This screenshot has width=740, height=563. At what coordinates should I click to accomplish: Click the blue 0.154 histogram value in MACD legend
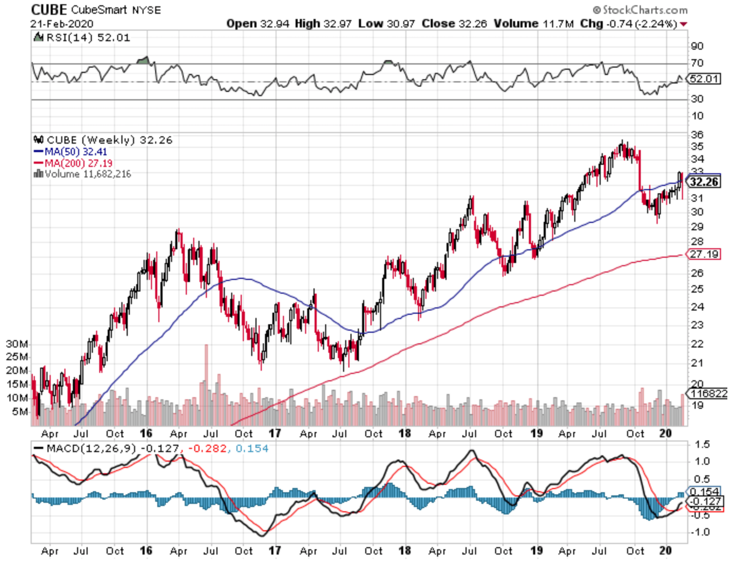point(252,448)
